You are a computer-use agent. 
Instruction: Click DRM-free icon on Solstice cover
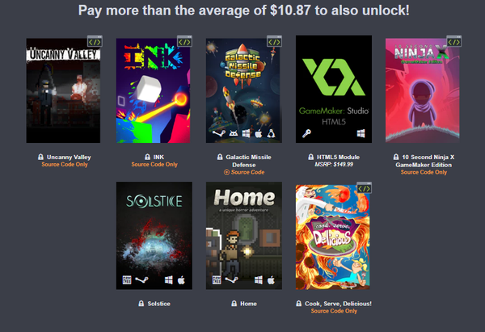(x=127, y=280)
